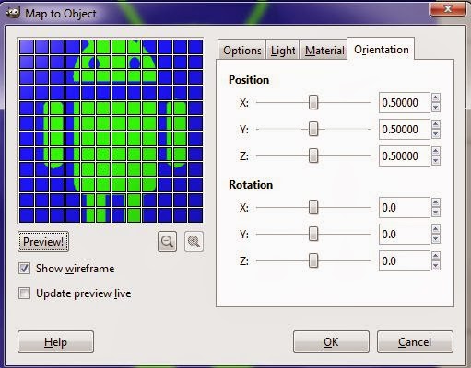Switch to the Options tab
This screenshot has height=368, width=471.
pos(241,50)
